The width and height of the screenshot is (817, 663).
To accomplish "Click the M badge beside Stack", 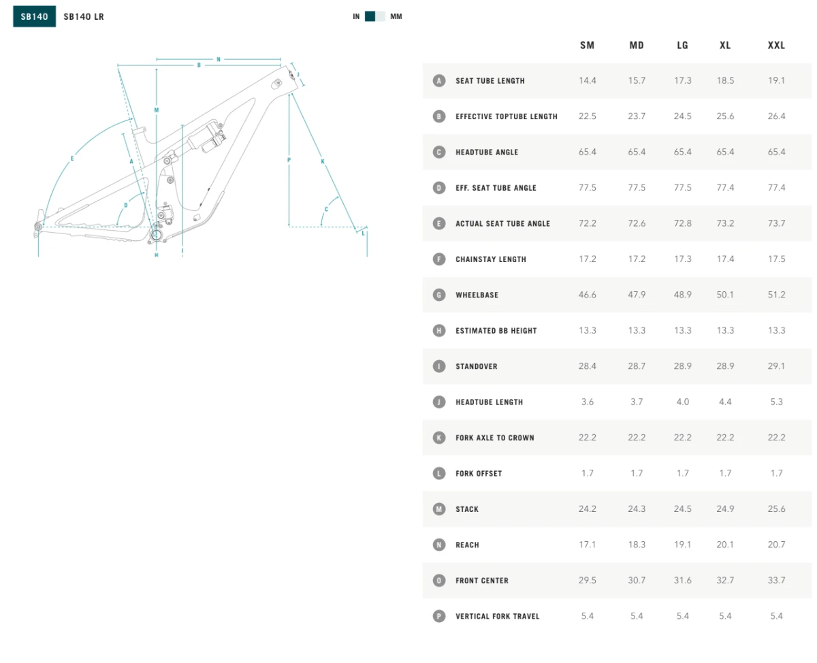I will coord(439,509).
